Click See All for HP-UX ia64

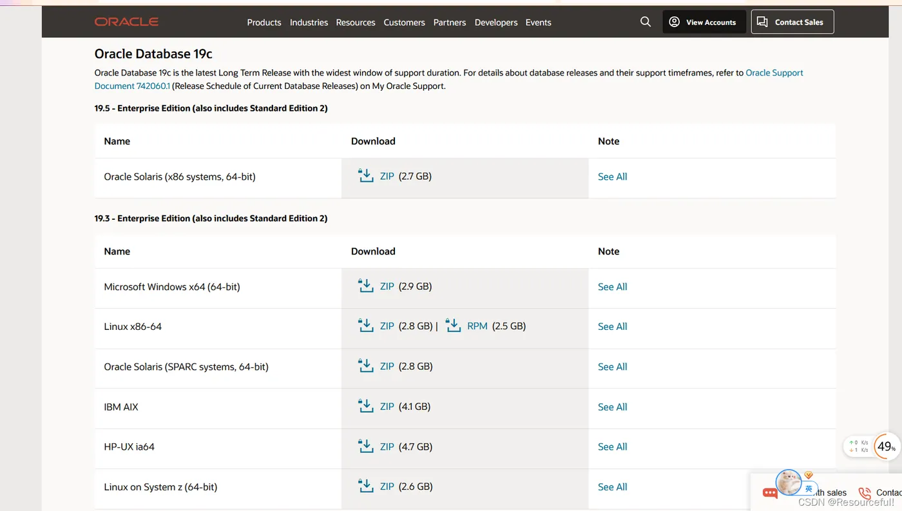tap(612, 447)
